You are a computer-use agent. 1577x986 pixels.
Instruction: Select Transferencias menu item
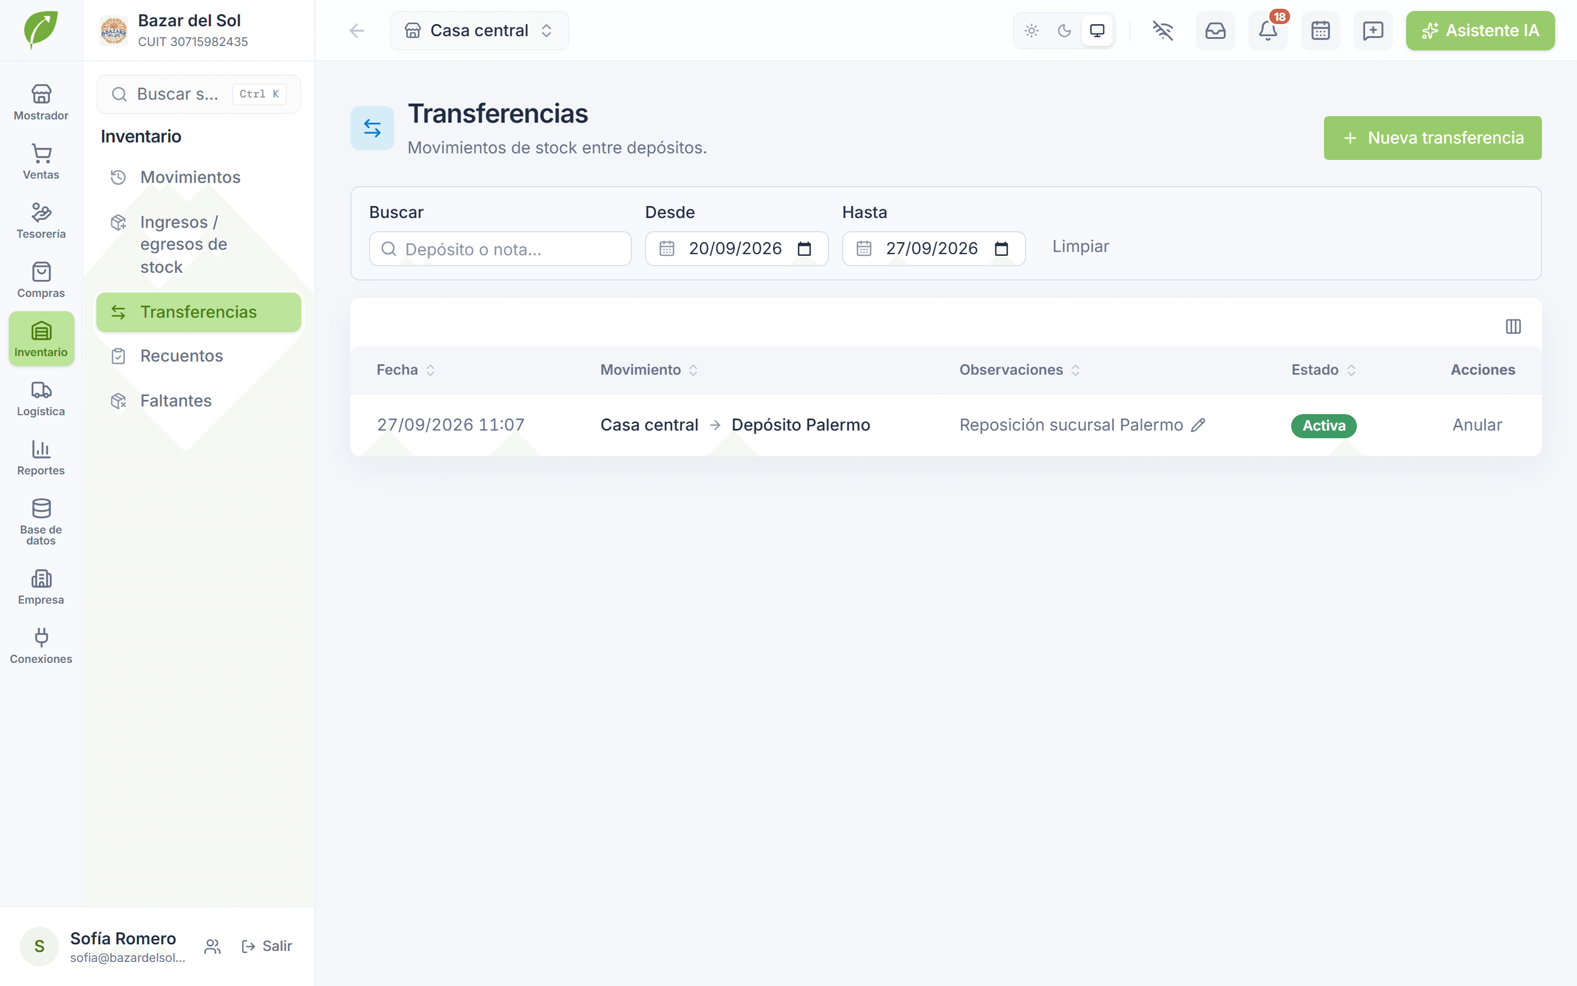coord(199,312)
